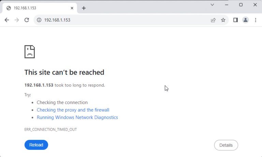
Task: Open Chrome's three-dot menu
Action: (x=256, y=20)
